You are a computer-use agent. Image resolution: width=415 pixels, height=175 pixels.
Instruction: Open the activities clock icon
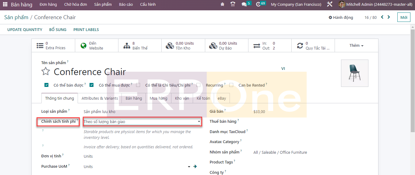pyautogui.click(x=258, y=5)
